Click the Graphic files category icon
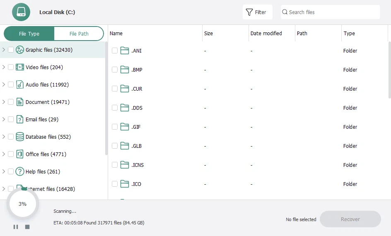This screenshot has height=236, width=391. coord(20,50)
